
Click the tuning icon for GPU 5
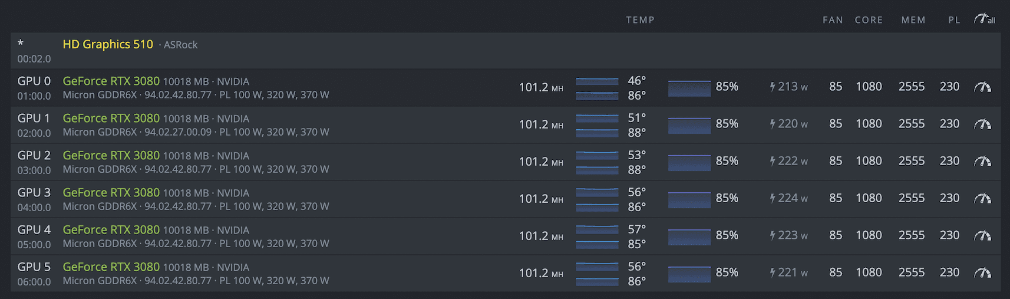pyautogui.click(x=982, y=273)
